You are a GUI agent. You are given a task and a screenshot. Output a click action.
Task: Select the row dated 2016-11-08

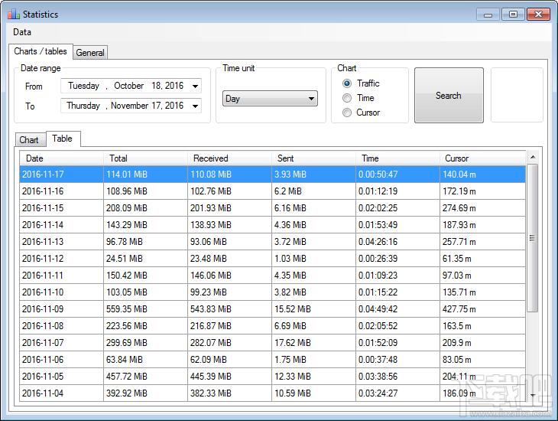[273, 326]
